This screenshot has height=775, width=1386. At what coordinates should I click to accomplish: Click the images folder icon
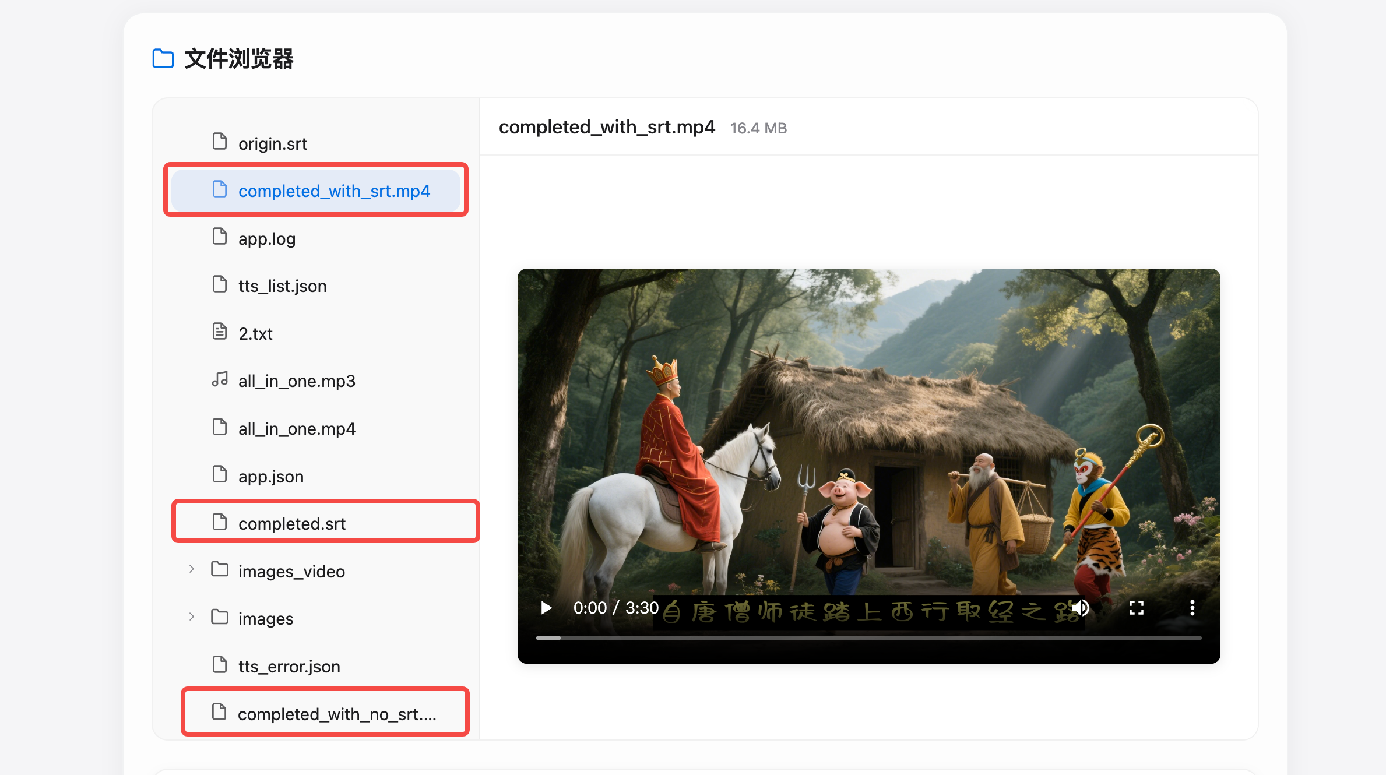point(220,617)
